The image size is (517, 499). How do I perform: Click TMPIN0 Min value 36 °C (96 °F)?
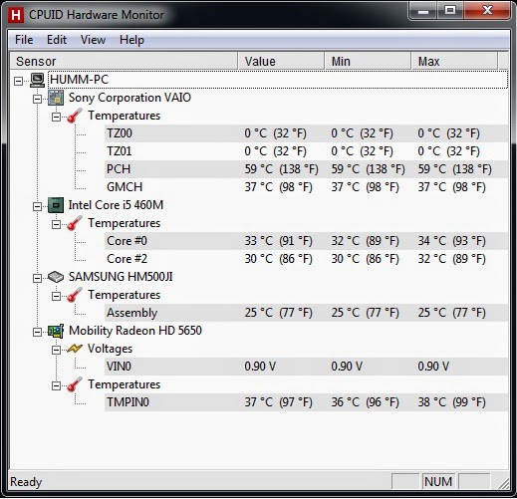[365, 402]
